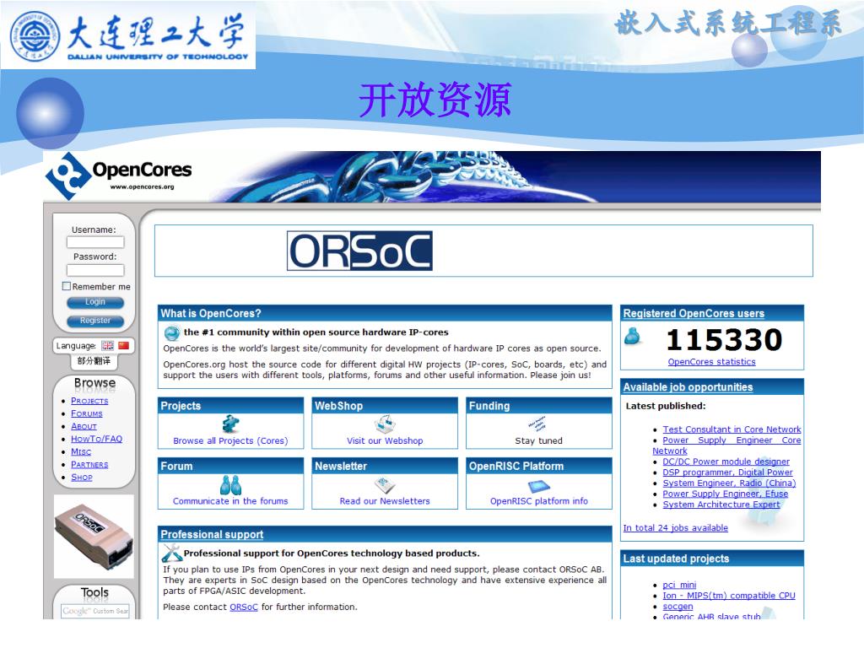This screenshot has height=648, width=864.
Task: Click the Professional support heading link
Action: coord(212,534)
